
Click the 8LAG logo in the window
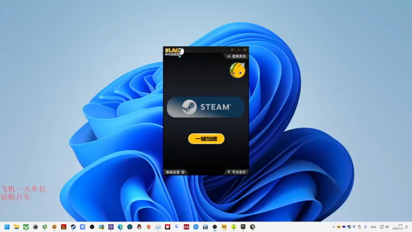click(174, 52)
